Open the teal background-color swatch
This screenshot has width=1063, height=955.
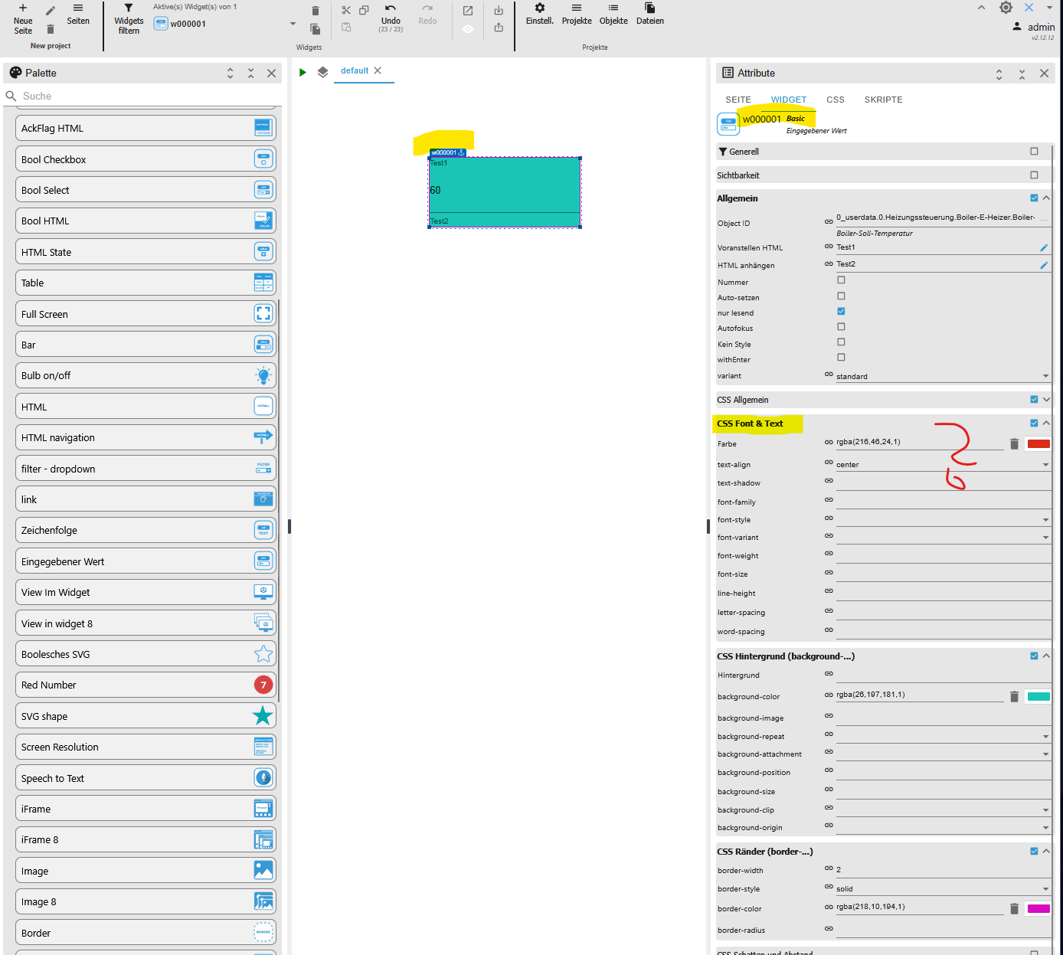point(1038,696)
